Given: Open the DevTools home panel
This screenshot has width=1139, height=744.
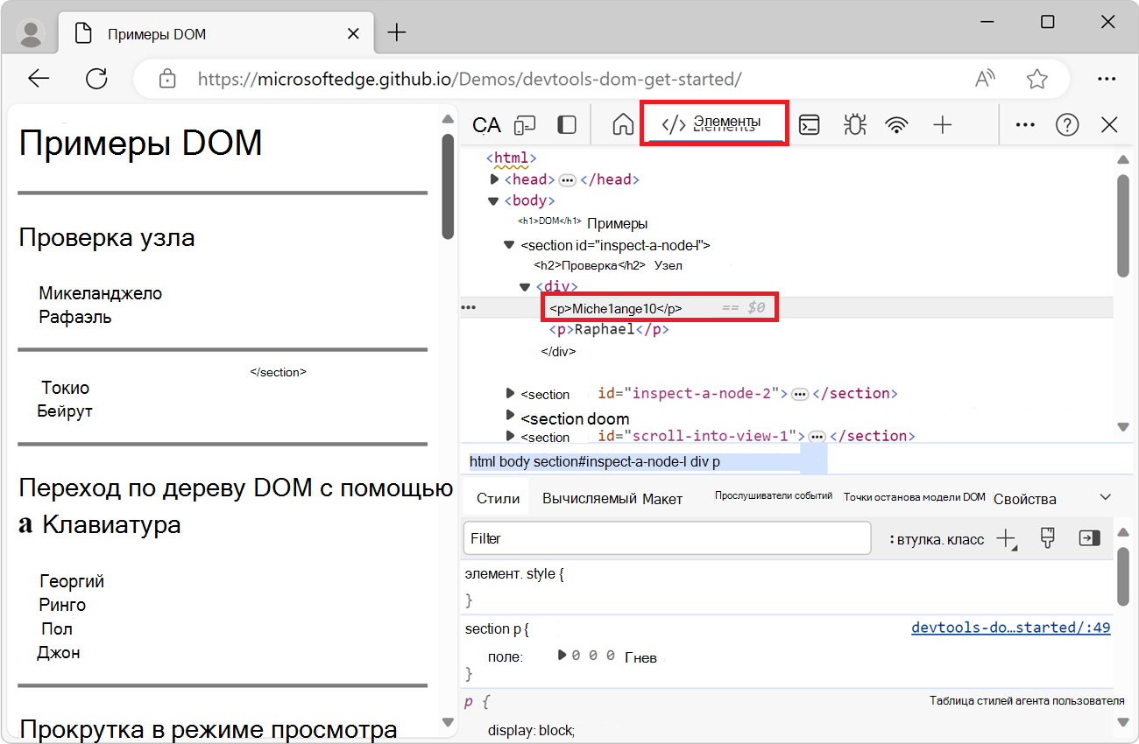Looking at the screenshot, I should (x=623, y=124).
